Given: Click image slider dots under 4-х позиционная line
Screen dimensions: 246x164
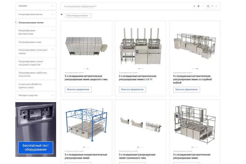Looking at the screenshot, I should click(x=195, y=68).
